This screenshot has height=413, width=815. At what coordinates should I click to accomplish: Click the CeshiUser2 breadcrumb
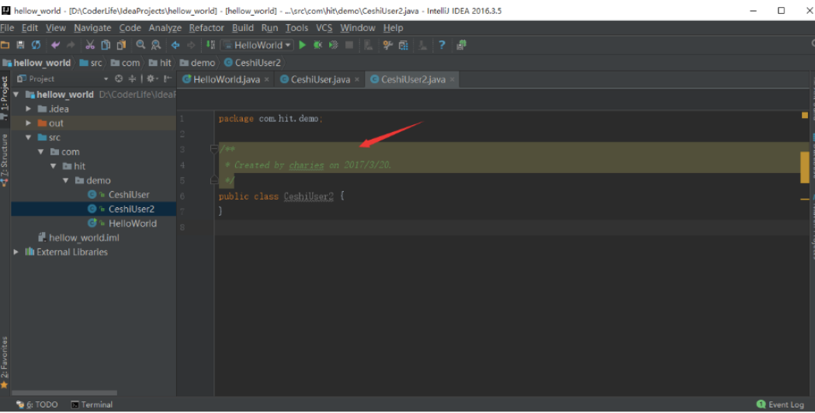pyautogui.click(x=252, y=63)
